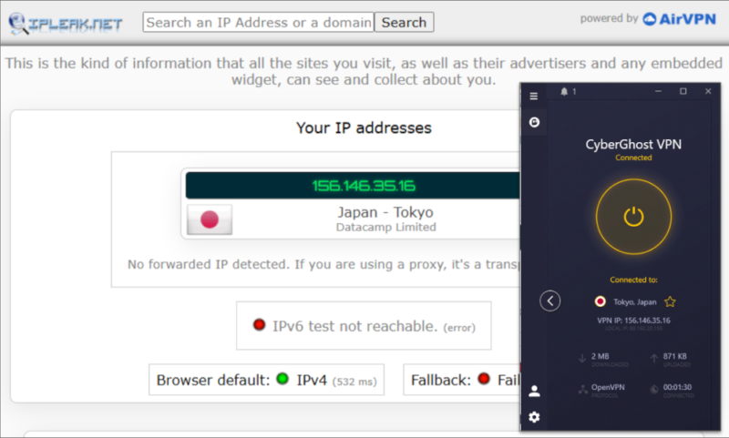The height and width of the screenshot is (438, 729).
Task: Open the CyberGhost hamburger menu
Action: point(534,97)
